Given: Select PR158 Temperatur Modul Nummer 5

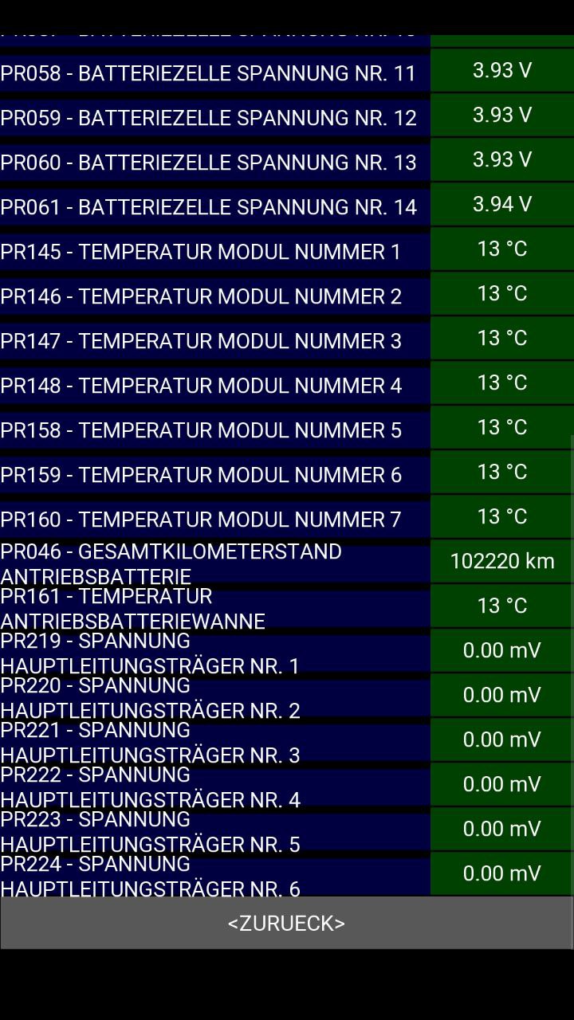Looking at the screenshot, I should tap(201, 430).
